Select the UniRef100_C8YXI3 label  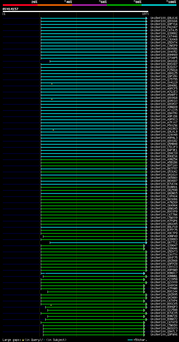tap(164, 267)
